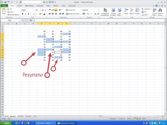Open the AutoSum dropdown arrow
The height and width of the screenshot is (125, 167).
pyautogui.click(x=151, y=9)
